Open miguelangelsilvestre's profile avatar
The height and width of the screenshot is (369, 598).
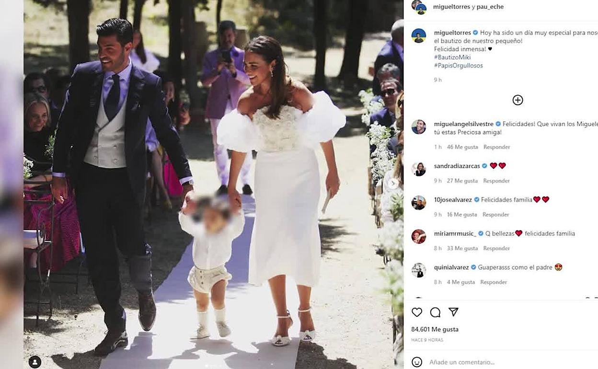click(x=419, y=127)
